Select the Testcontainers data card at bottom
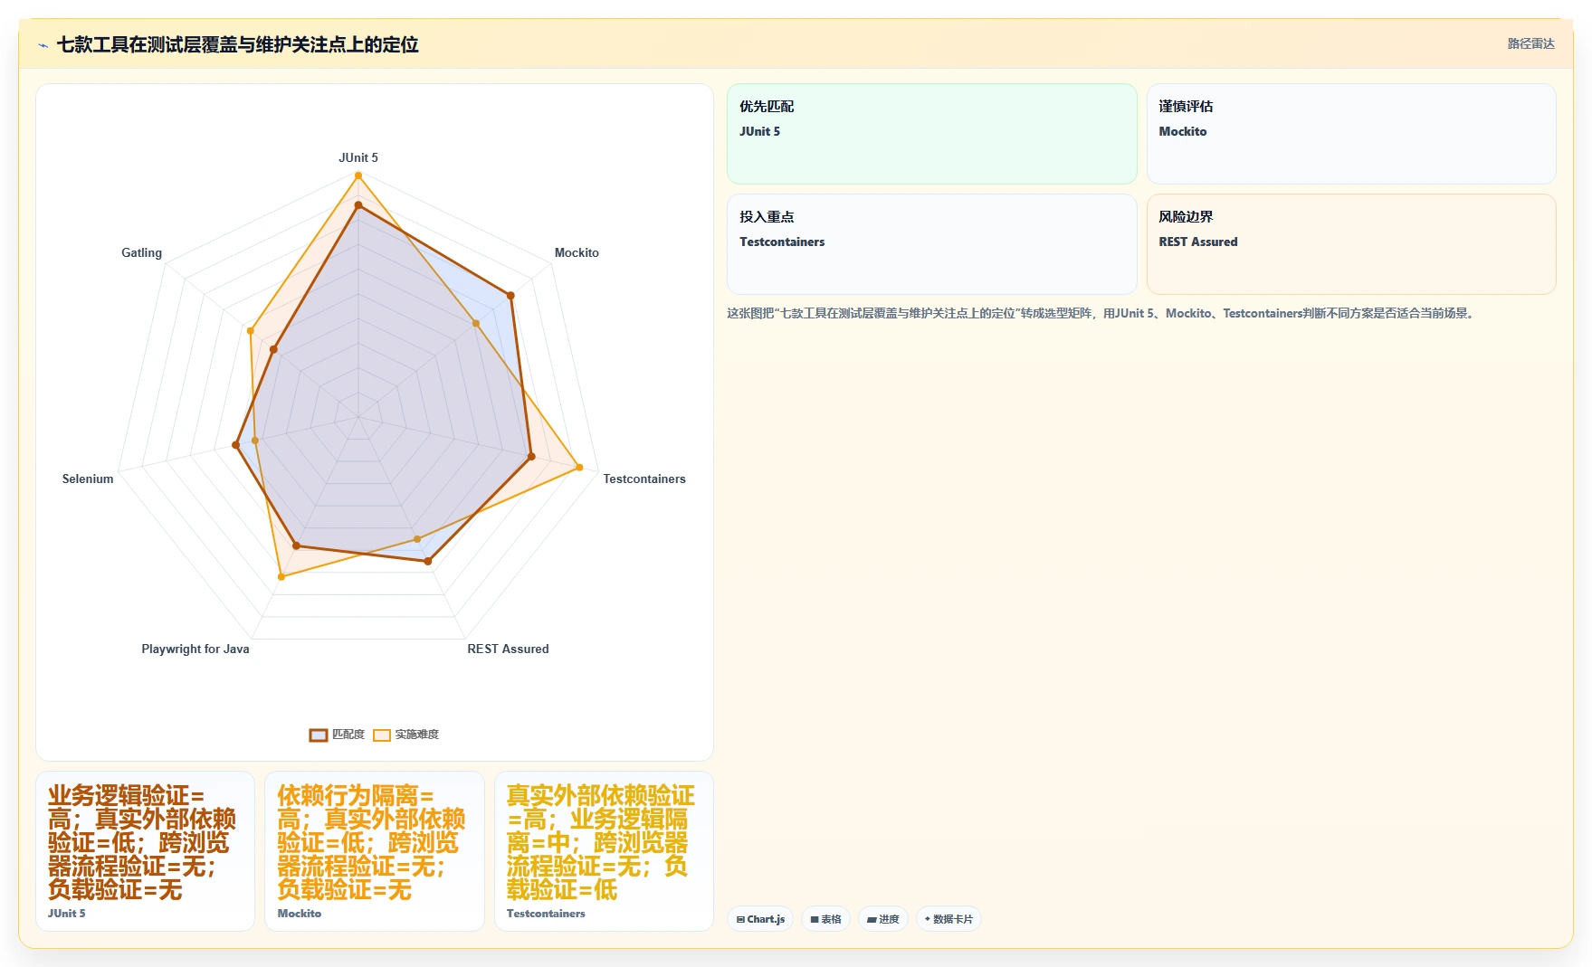Screen dimensions: 1592x967 click(604, 851)
